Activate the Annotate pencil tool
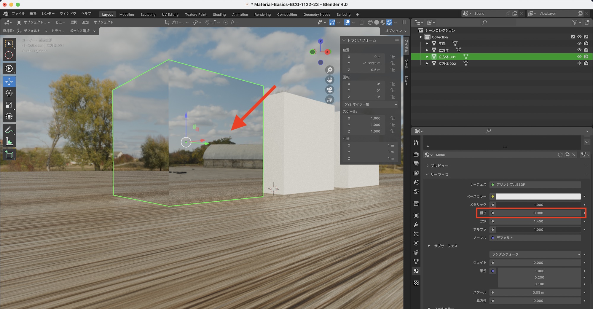593x309 pixels. [x=9, y=130]
